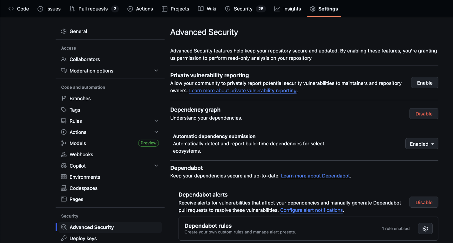453x243 pixels.
Task: Open the Wiki section via its book icon
Action: pyautogui.click(x=200, y=9)
